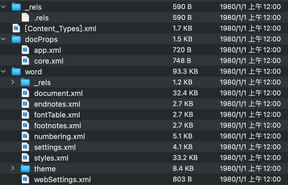This screenshot has width=288, height=185.
Task: Select the fontTable.xml file name
Action: click(x=57, y=115)
